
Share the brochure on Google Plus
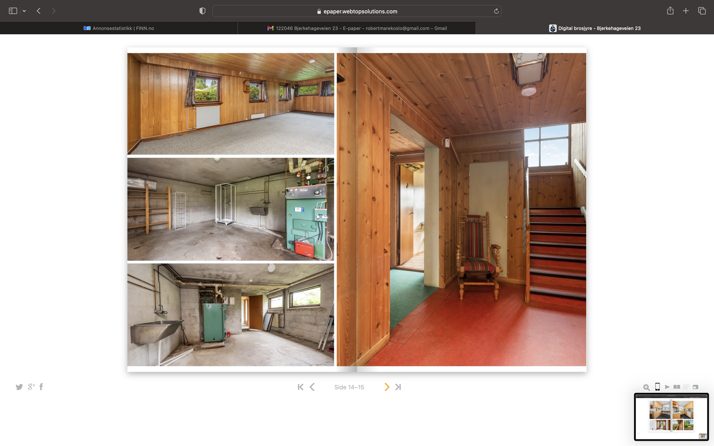coord(31,387)
